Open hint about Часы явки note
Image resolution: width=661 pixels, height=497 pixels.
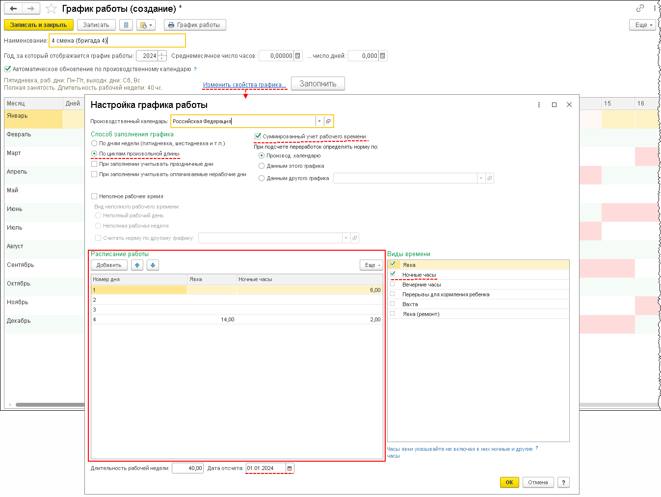pyautogui.click(x=537, y=448)
